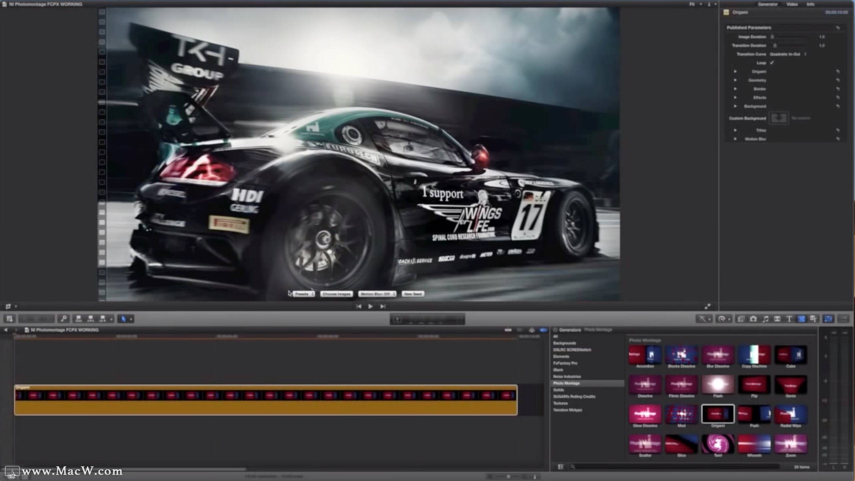Jump to next edit in viewer

(x=383, y=306)
